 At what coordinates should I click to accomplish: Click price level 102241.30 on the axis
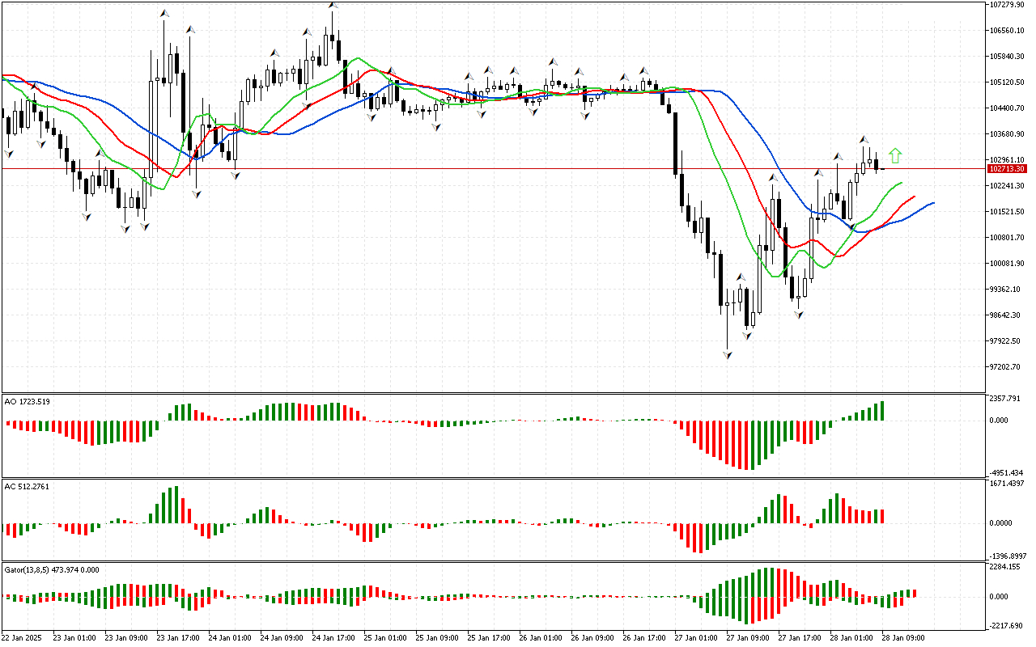(1008, 186)
